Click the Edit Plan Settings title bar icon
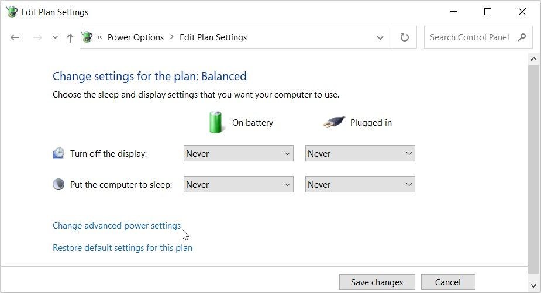 pyautogui.click(x=12, y=12)
